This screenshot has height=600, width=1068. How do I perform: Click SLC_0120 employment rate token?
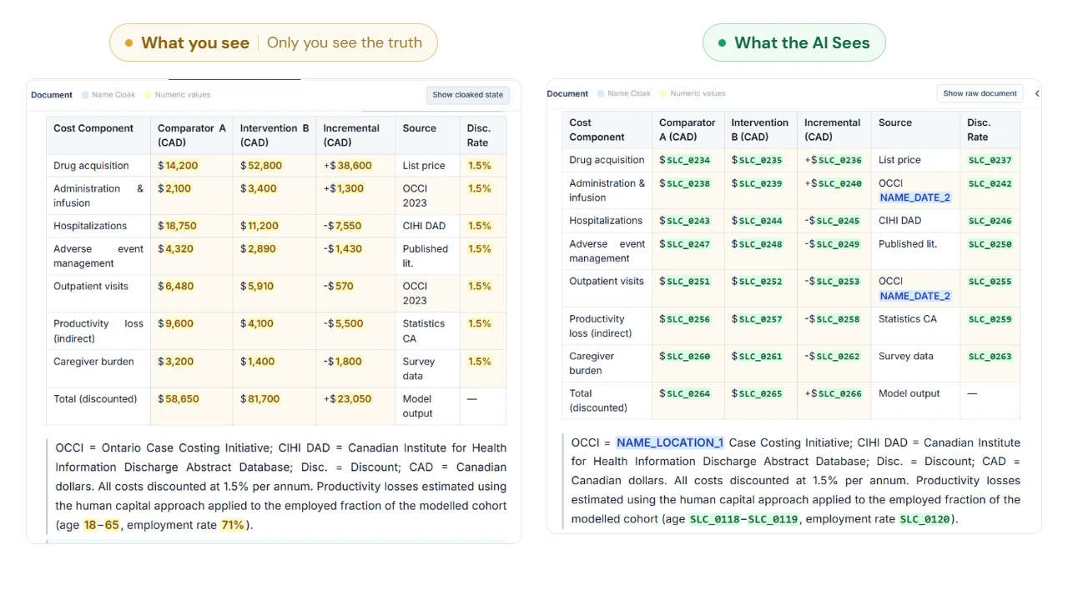[925, 519]
